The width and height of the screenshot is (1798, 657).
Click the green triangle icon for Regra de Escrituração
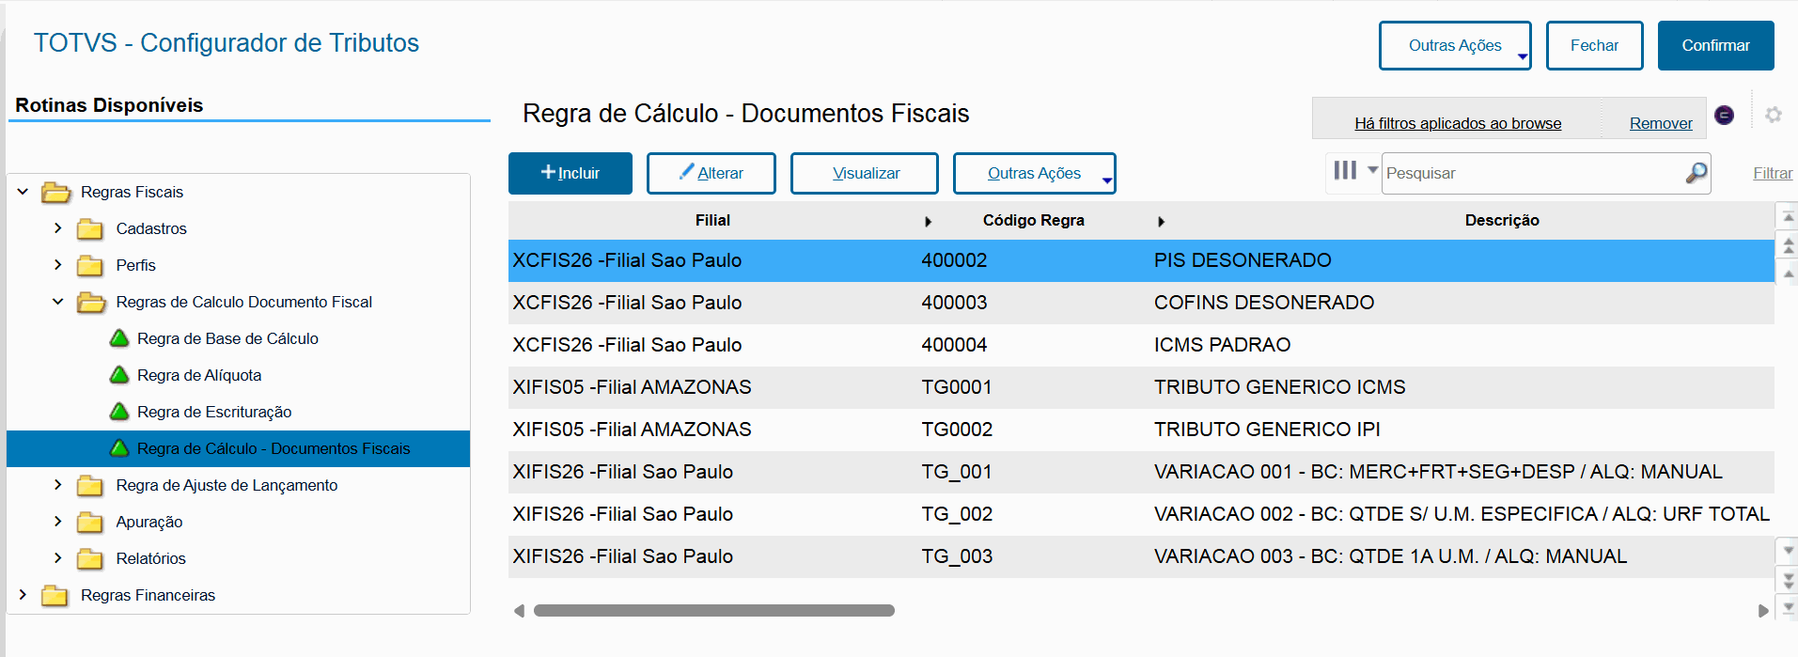pyautogui.click(x=119, y=412)
